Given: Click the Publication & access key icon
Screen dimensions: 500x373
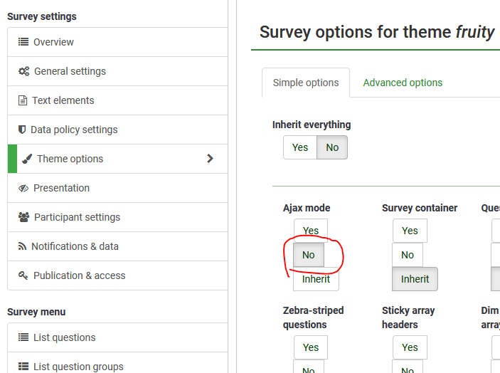Looking at the screenshot, I should point(23,275).
